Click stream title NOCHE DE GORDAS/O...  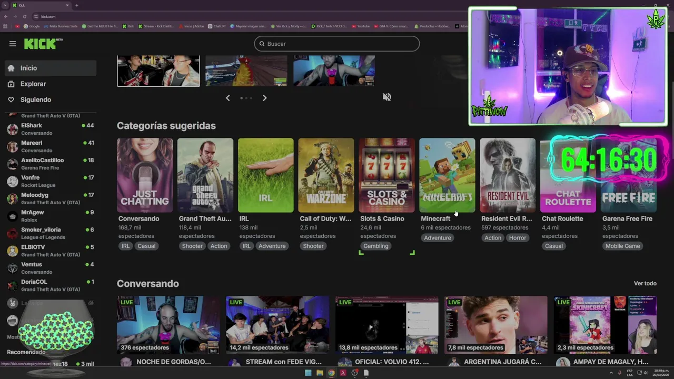point(174,362)
